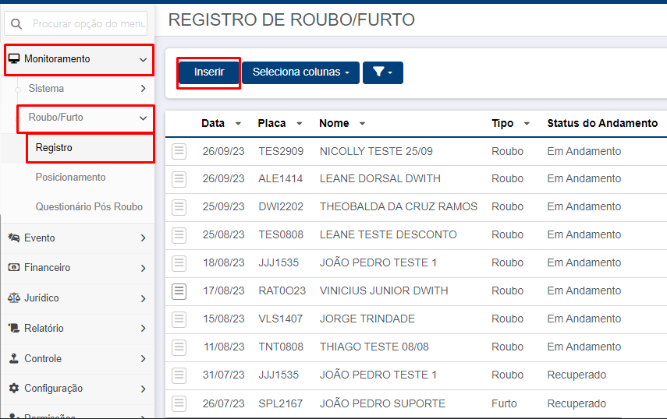The width and height of the screenshot is (667, 419).
Task: Expand the Configuração menu chevron
Action: tap(144, 389)
